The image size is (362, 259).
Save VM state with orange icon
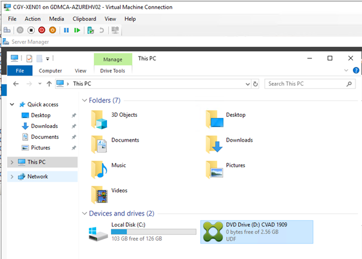53,30
